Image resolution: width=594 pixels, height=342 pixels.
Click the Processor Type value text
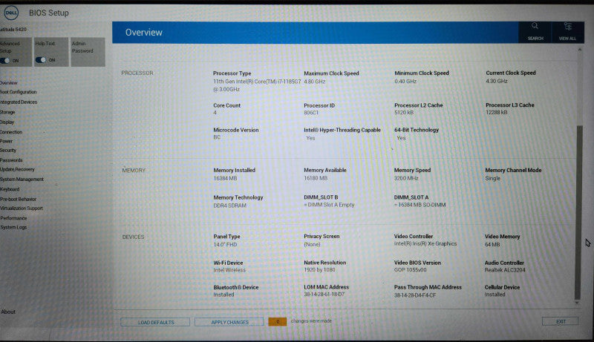pyautogui.click(x=257, y=85)
